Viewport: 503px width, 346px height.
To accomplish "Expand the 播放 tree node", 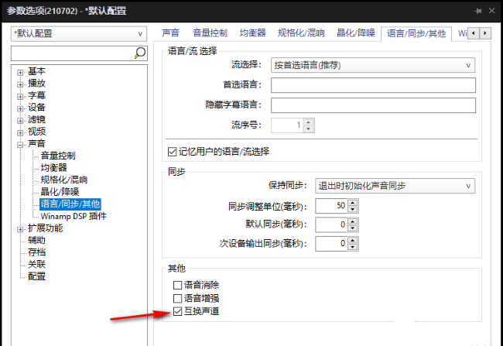I will (x=20, y=84).
